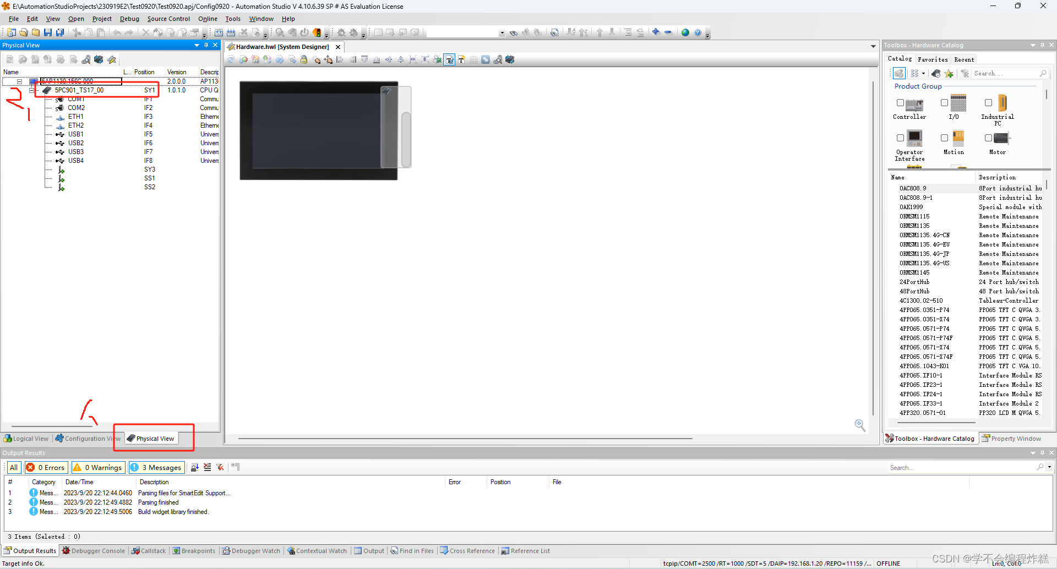Open the Find in Files tab

(x=412, y=551)
